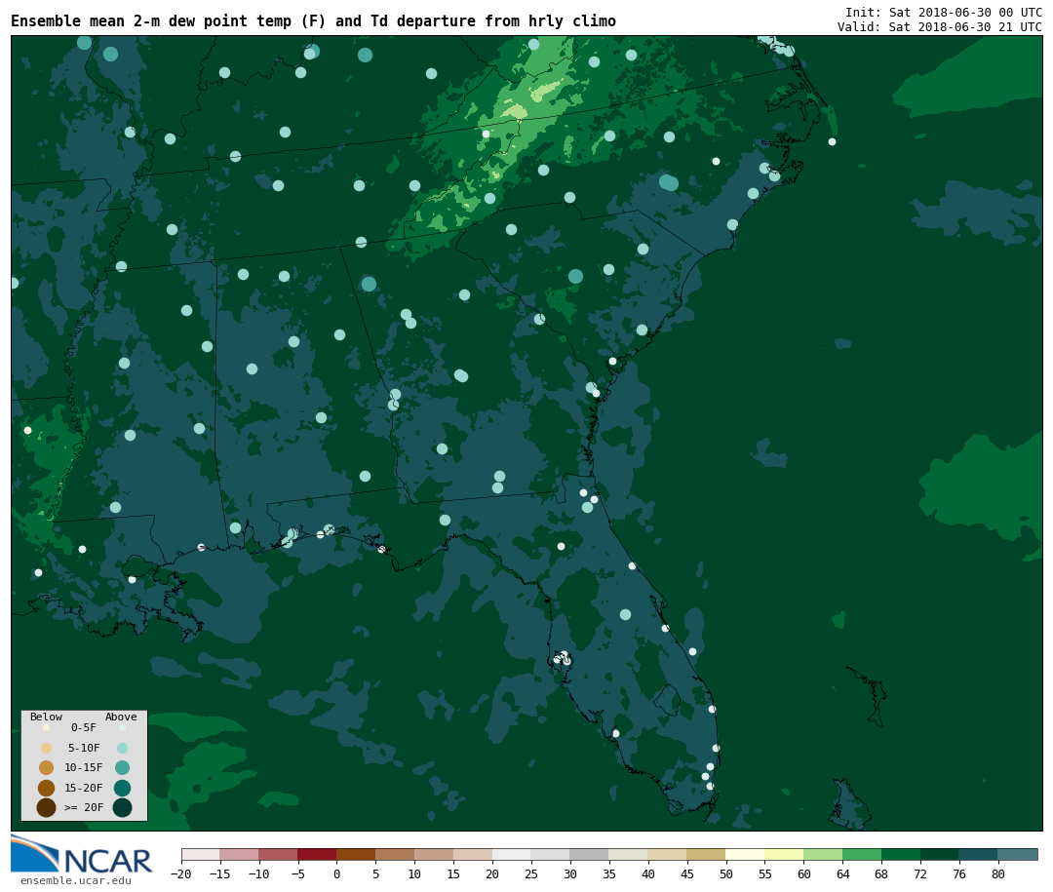Screen dimensions: 1053x892
Task: Select the colorbar swatch between 15 and 20
Action: click(x=474, y=854)
